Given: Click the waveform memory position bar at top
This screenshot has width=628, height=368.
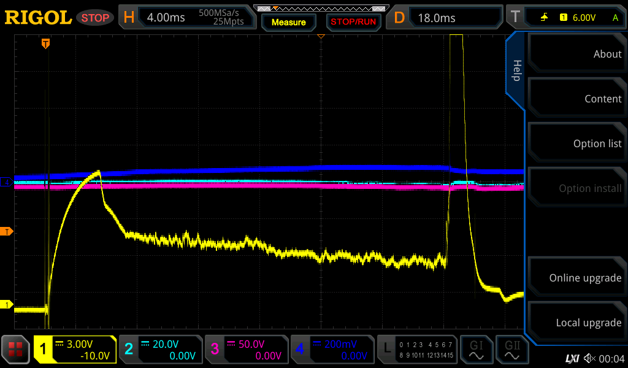Looking at the screenshot, I should click(321, 9).
